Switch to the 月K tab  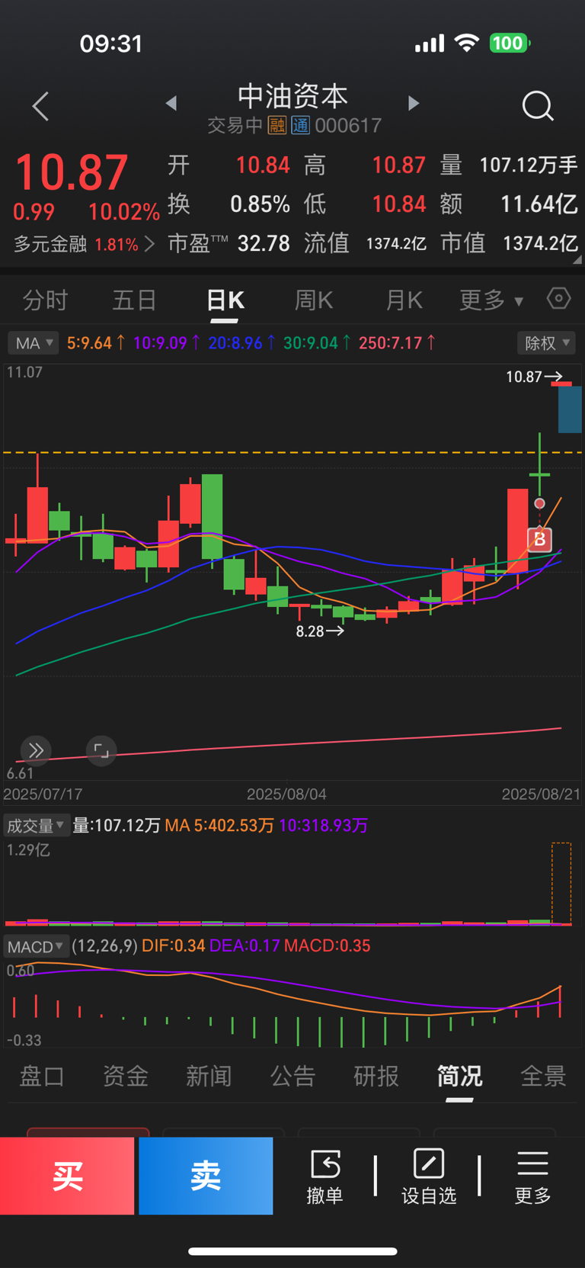point(404,300)
